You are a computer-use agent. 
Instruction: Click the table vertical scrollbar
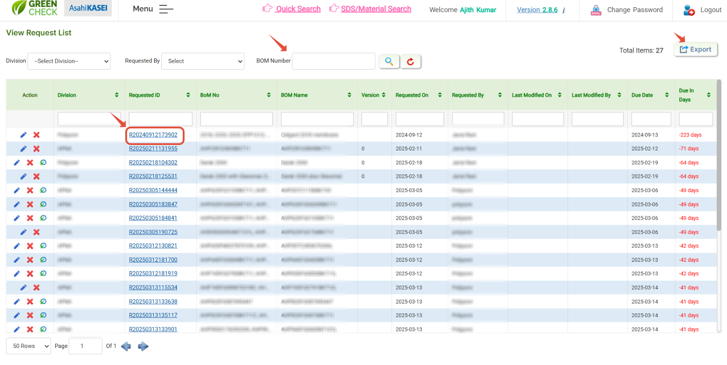click(718, 157)
